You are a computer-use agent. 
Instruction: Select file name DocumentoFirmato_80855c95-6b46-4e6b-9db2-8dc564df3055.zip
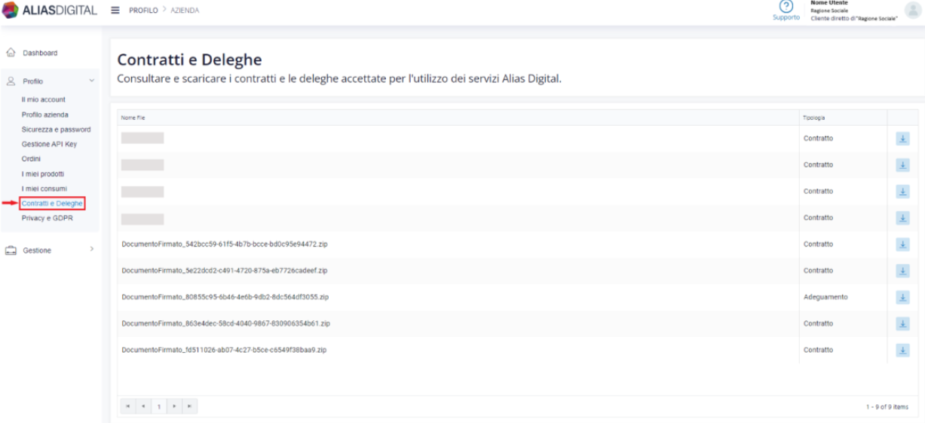[225, 297]
